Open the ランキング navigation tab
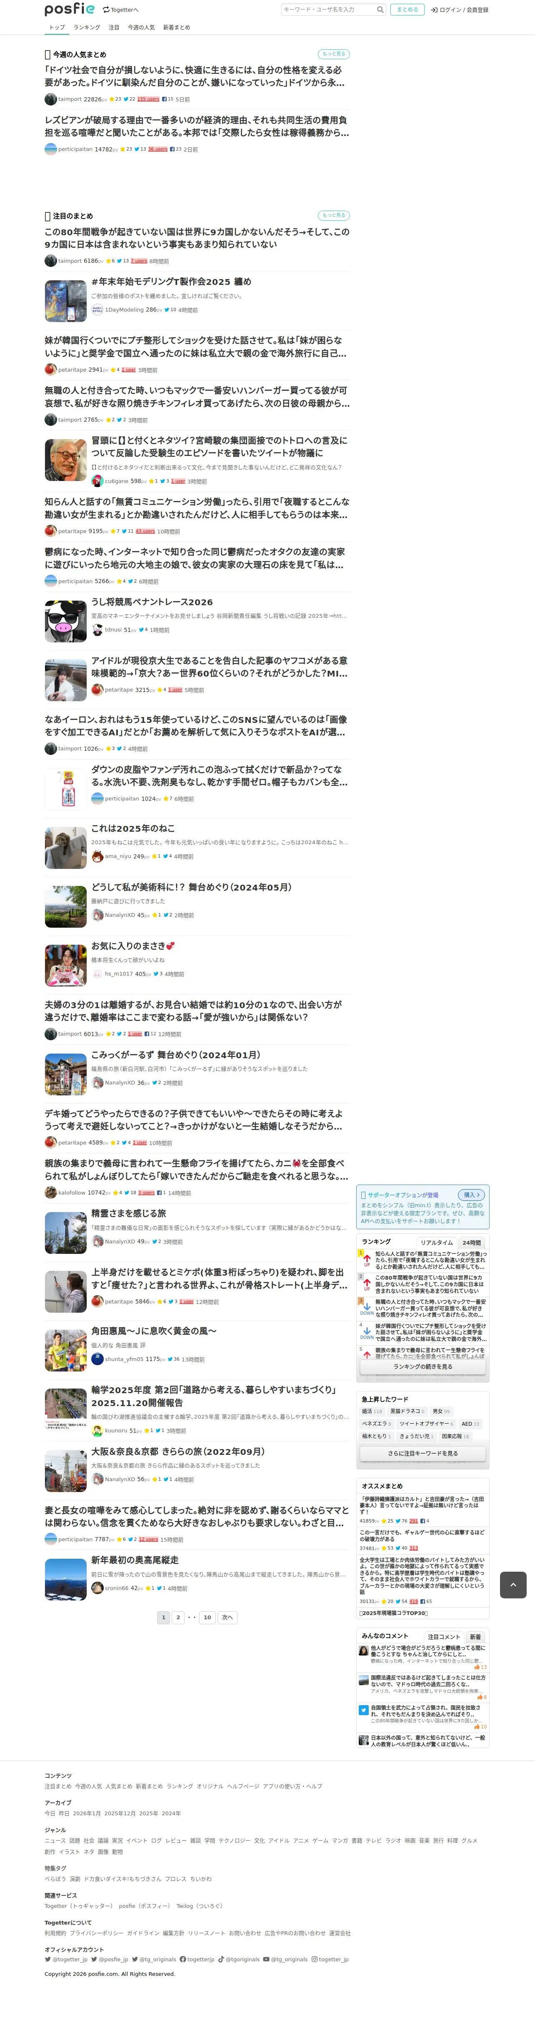 (x=87, y=28)
